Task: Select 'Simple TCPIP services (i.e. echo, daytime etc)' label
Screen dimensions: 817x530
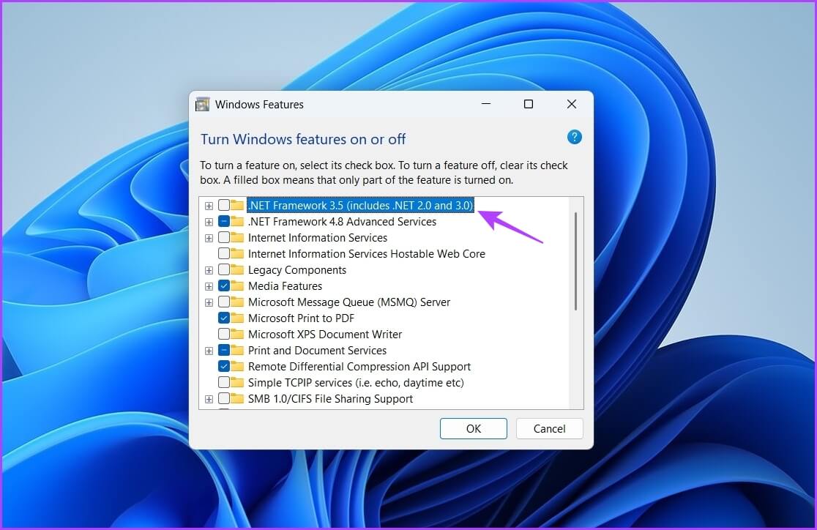Action: click(x=356, y=383)
